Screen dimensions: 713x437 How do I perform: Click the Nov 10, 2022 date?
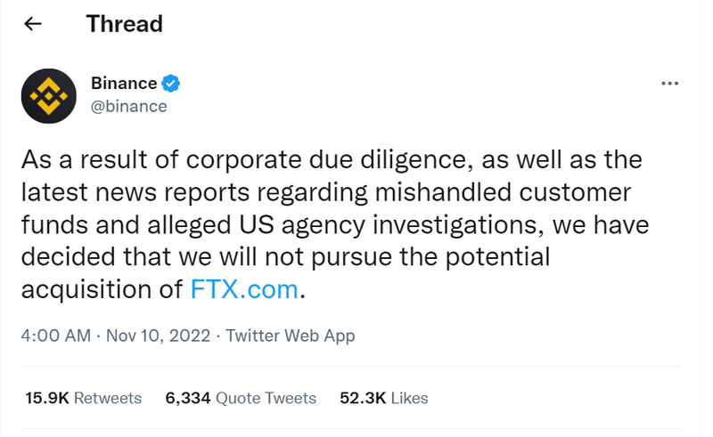tap(158, 336)
